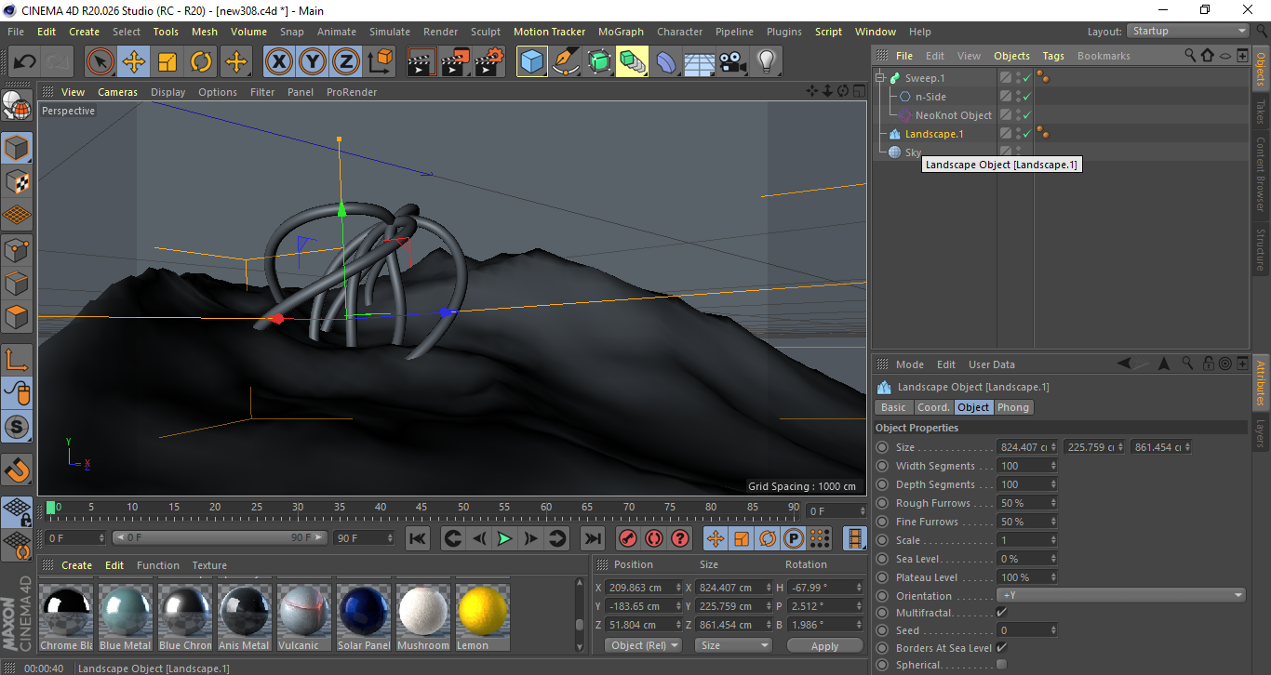The height and width of the screenshot is (675, 1271).
Task: Select the Lemon material swatch
Action: point(482,617)
